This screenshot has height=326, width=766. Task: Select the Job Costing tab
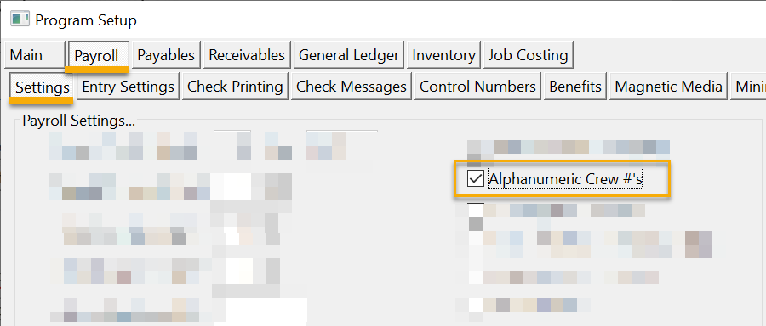coord(528,55)
